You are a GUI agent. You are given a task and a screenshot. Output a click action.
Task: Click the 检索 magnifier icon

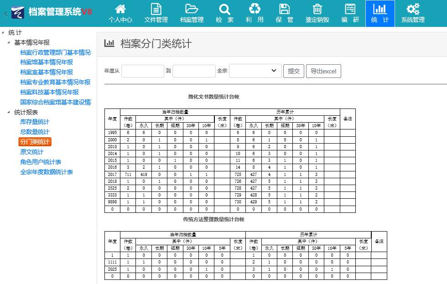click(224, 10)
